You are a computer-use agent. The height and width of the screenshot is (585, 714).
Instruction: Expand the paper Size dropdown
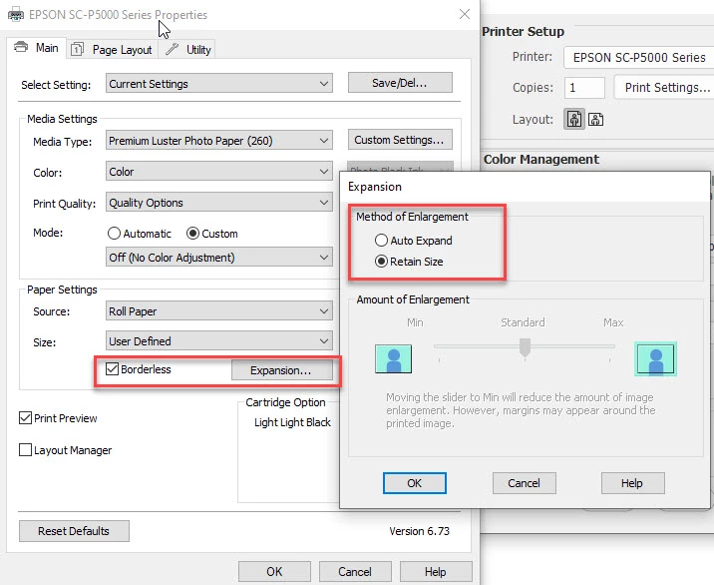click(219, 341)
